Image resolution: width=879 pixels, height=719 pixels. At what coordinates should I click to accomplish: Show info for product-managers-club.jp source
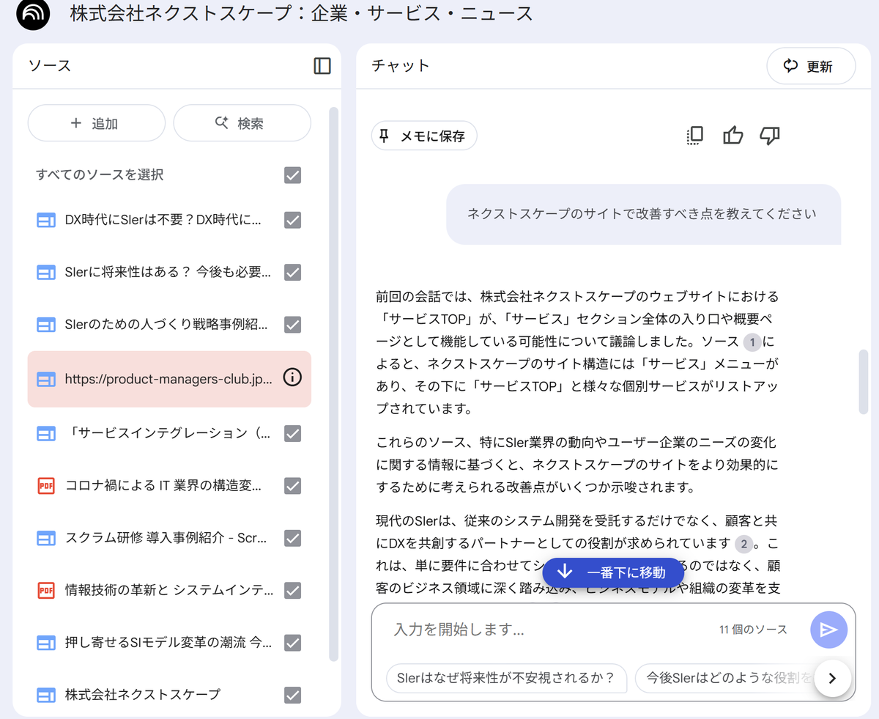coord(292,378)
